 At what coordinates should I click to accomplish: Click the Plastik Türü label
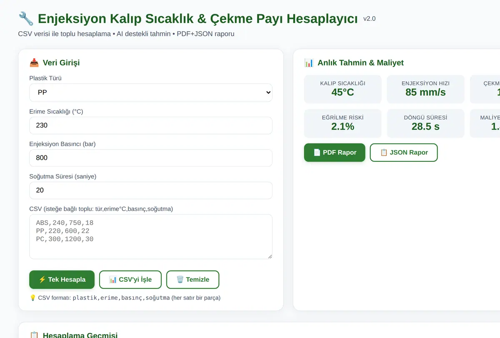45,78
